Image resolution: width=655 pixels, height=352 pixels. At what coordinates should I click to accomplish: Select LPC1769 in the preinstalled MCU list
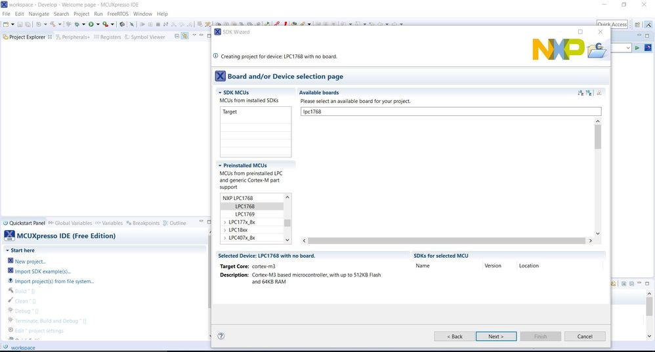pos(245,214)
